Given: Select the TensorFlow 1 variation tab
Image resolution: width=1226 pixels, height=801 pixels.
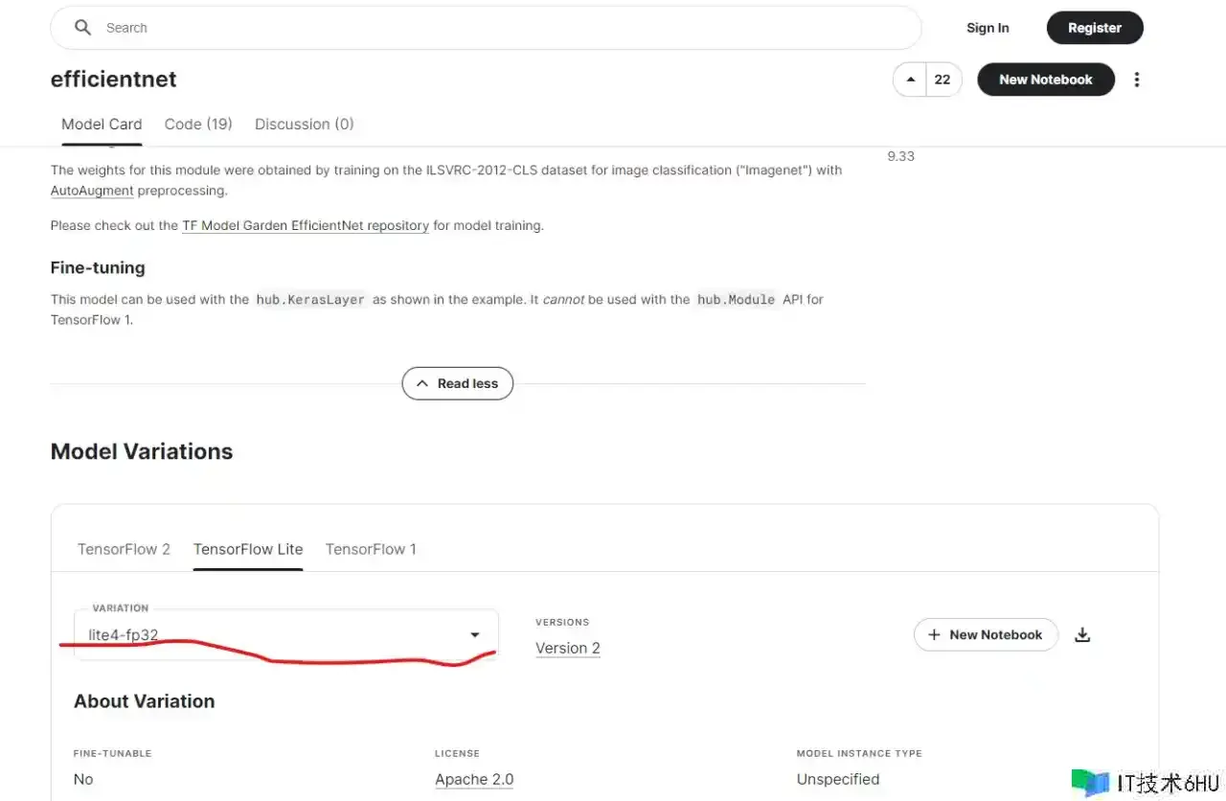Looking at the screenshot, I should pyautogui.click(x=371, y=549).
